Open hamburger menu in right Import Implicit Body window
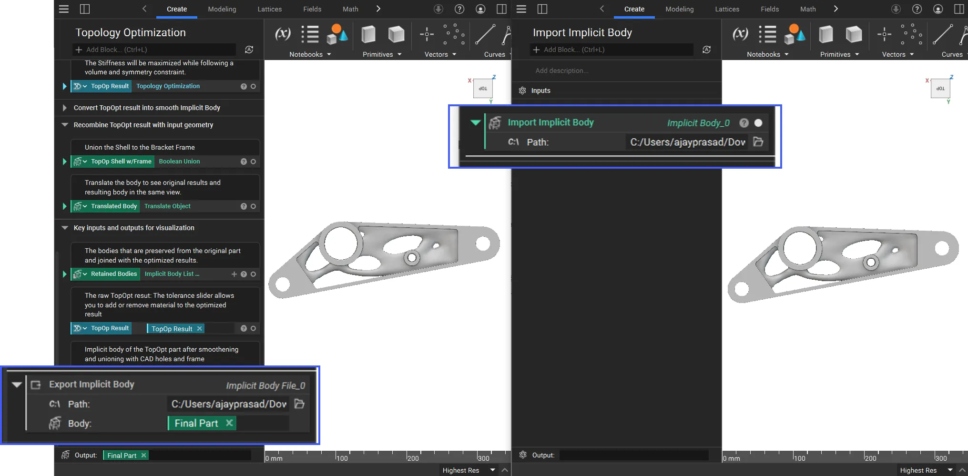The height and width of the screenshot is (476, 968). pos(521,9)
